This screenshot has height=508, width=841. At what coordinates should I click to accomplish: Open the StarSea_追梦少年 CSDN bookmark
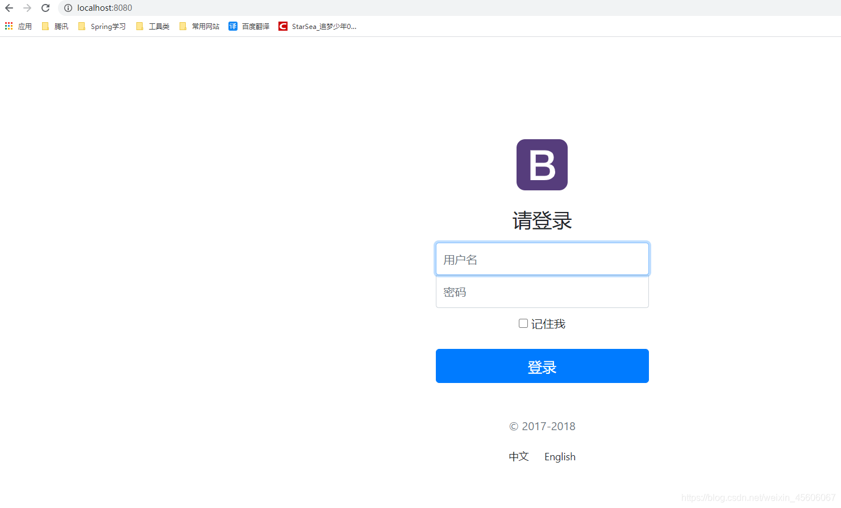[318, 26]
